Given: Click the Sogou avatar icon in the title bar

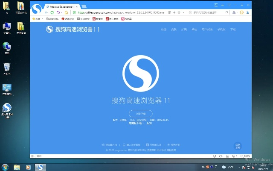Looking at the screenshot, I should tap(37, 8).
